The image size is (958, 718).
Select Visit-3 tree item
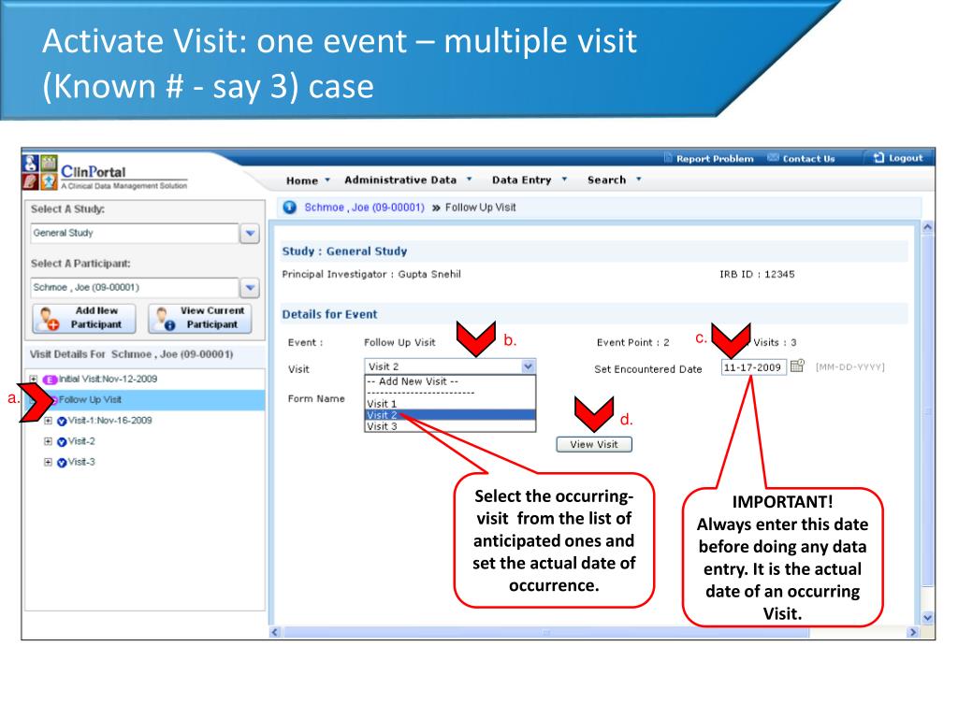81,462
